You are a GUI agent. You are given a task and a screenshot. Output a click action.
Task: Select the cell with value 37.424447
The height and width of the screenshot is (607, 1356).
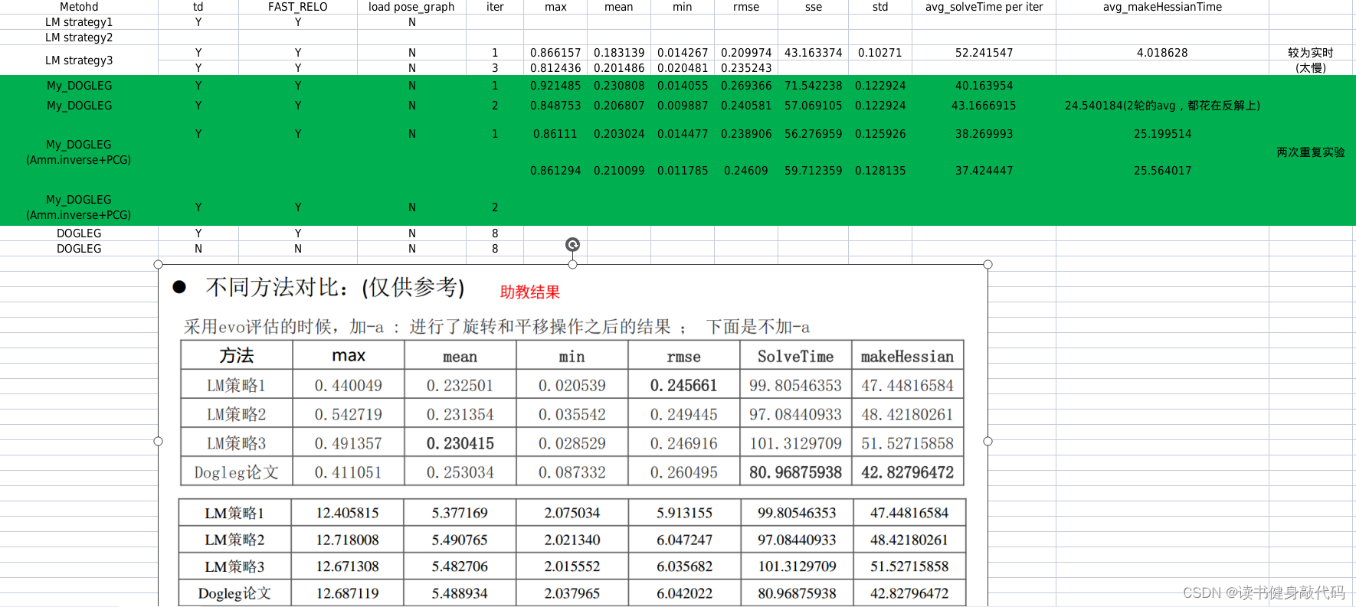984,171
